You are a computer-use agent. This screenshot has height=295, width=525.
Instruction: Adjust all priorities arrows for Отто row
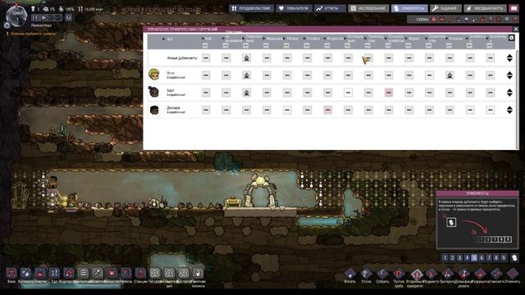pos(509,75)
